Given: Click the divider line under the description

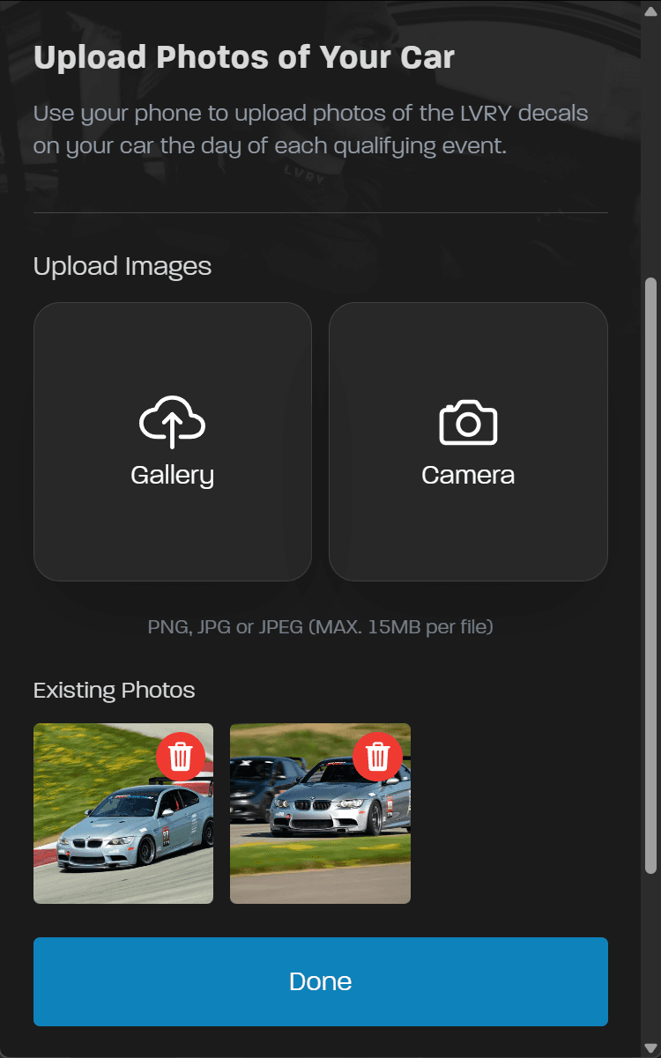Looking at the screenshot, I should [x=321, y=212].
